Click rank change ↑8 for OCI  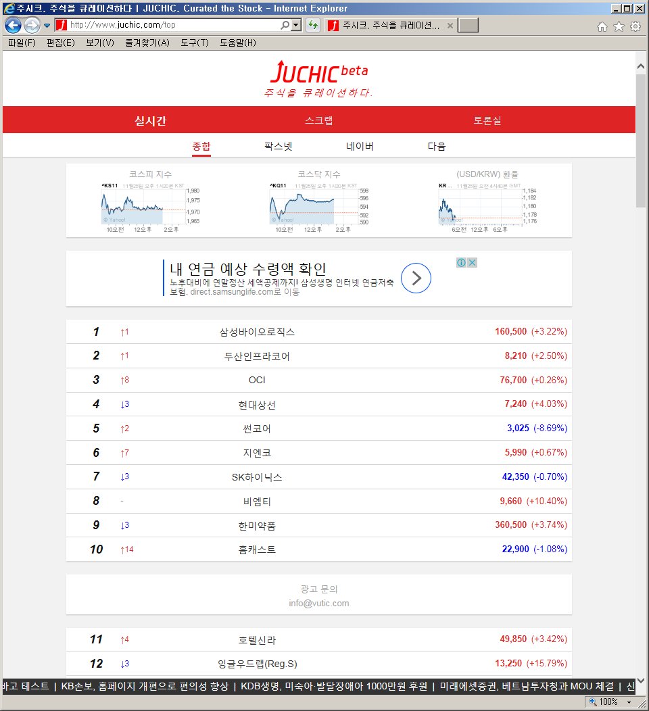pyautogui.click(x=124, y=380)
